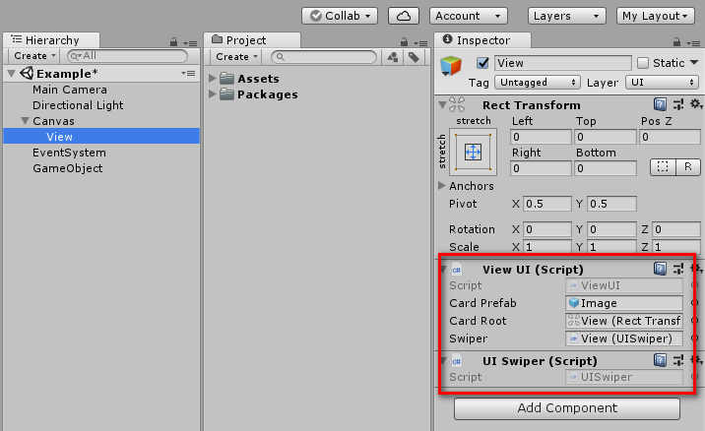The height and width of the screenshot is (431, 705).
Task: Switch to the Hierarchy tab
Action: tap(51, 40)
